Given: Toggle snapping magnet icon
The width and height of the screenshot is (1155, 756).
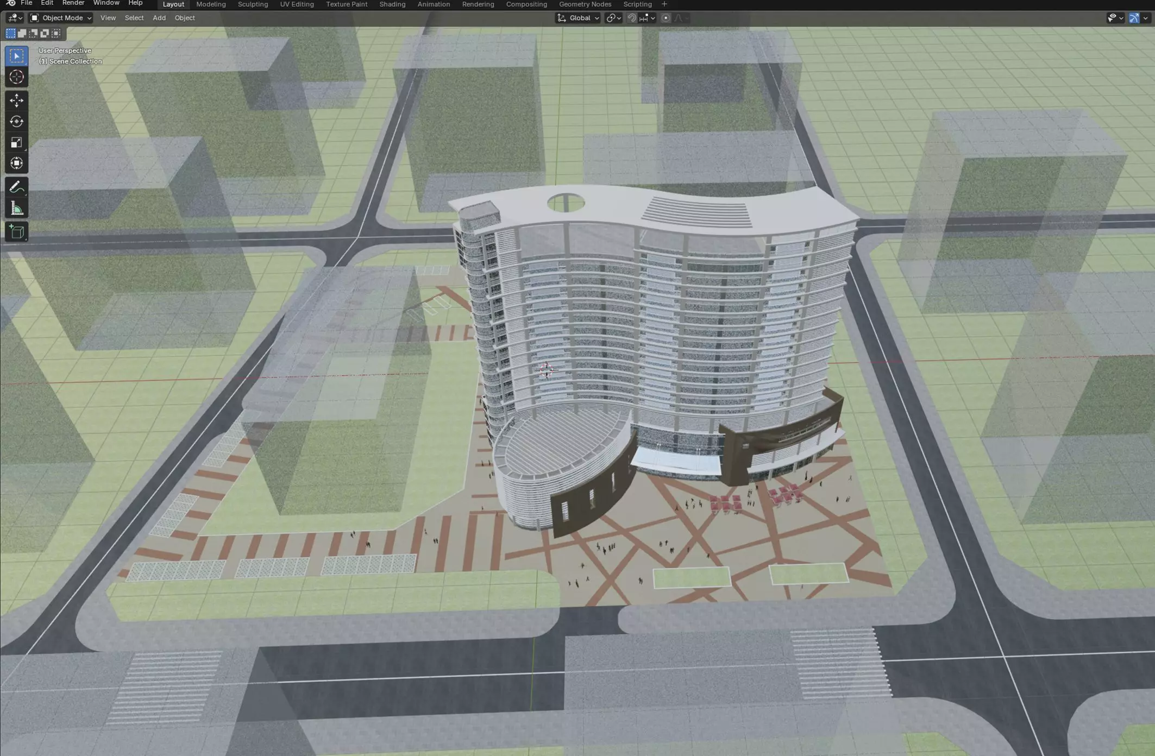Looking at the screenshot, I should pyautogui.click(x=632, y=18).
